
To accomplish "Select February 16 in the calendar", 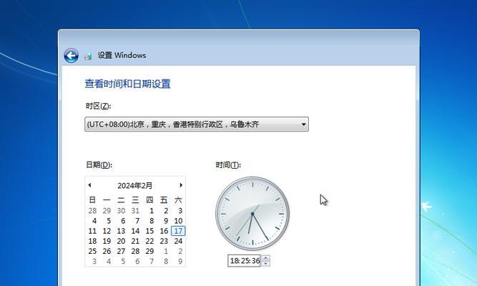I will pos(164,231).
